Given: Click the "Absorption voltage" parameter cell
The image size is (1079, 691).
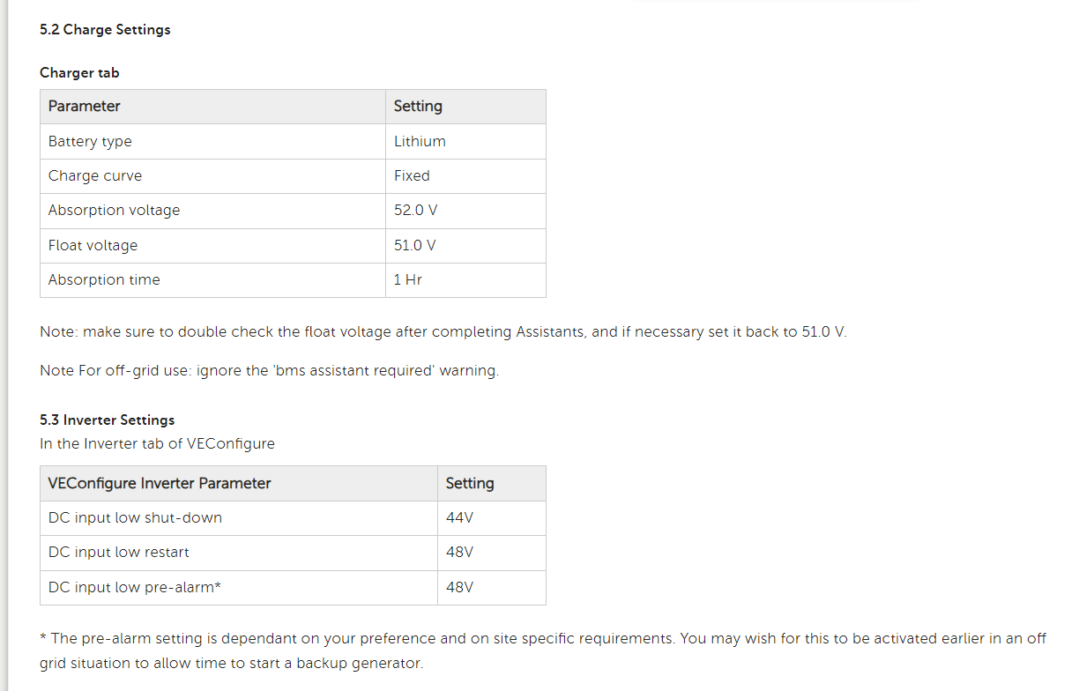Looking at the screenshot, I should pos(114,210).
